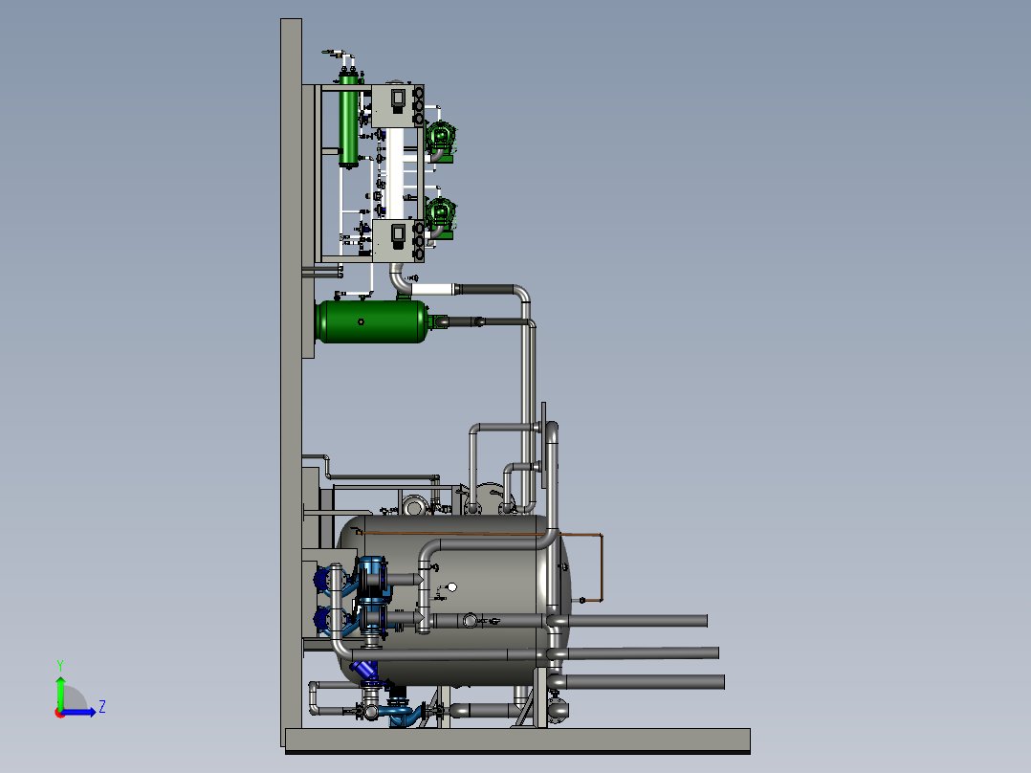Select the topmost long outlet pipe extending right
The image size is (1031, 773).
(x=637, y=620)
